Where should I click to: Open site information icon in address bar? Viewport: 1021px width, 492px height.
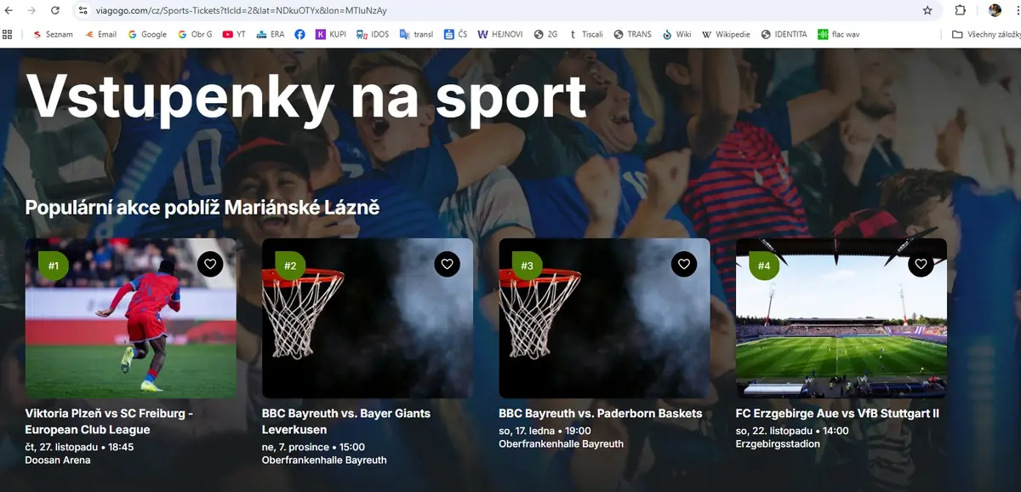coord(83,10)
